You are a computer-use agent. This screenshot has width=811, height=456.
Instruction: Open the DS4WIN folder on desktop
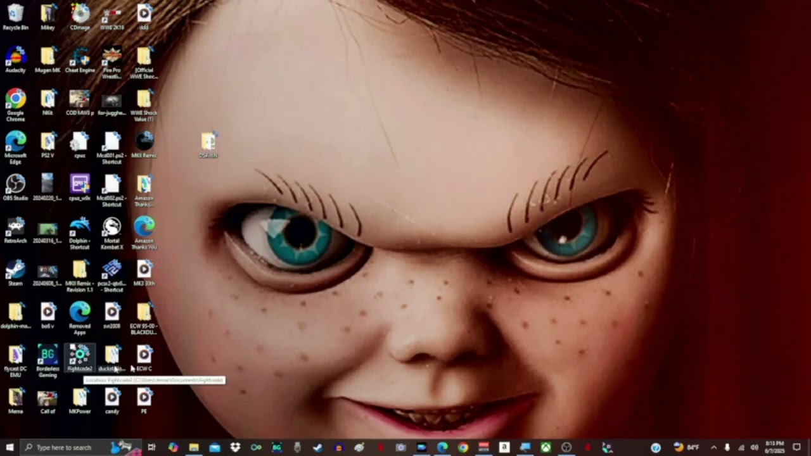click(208, 144)
